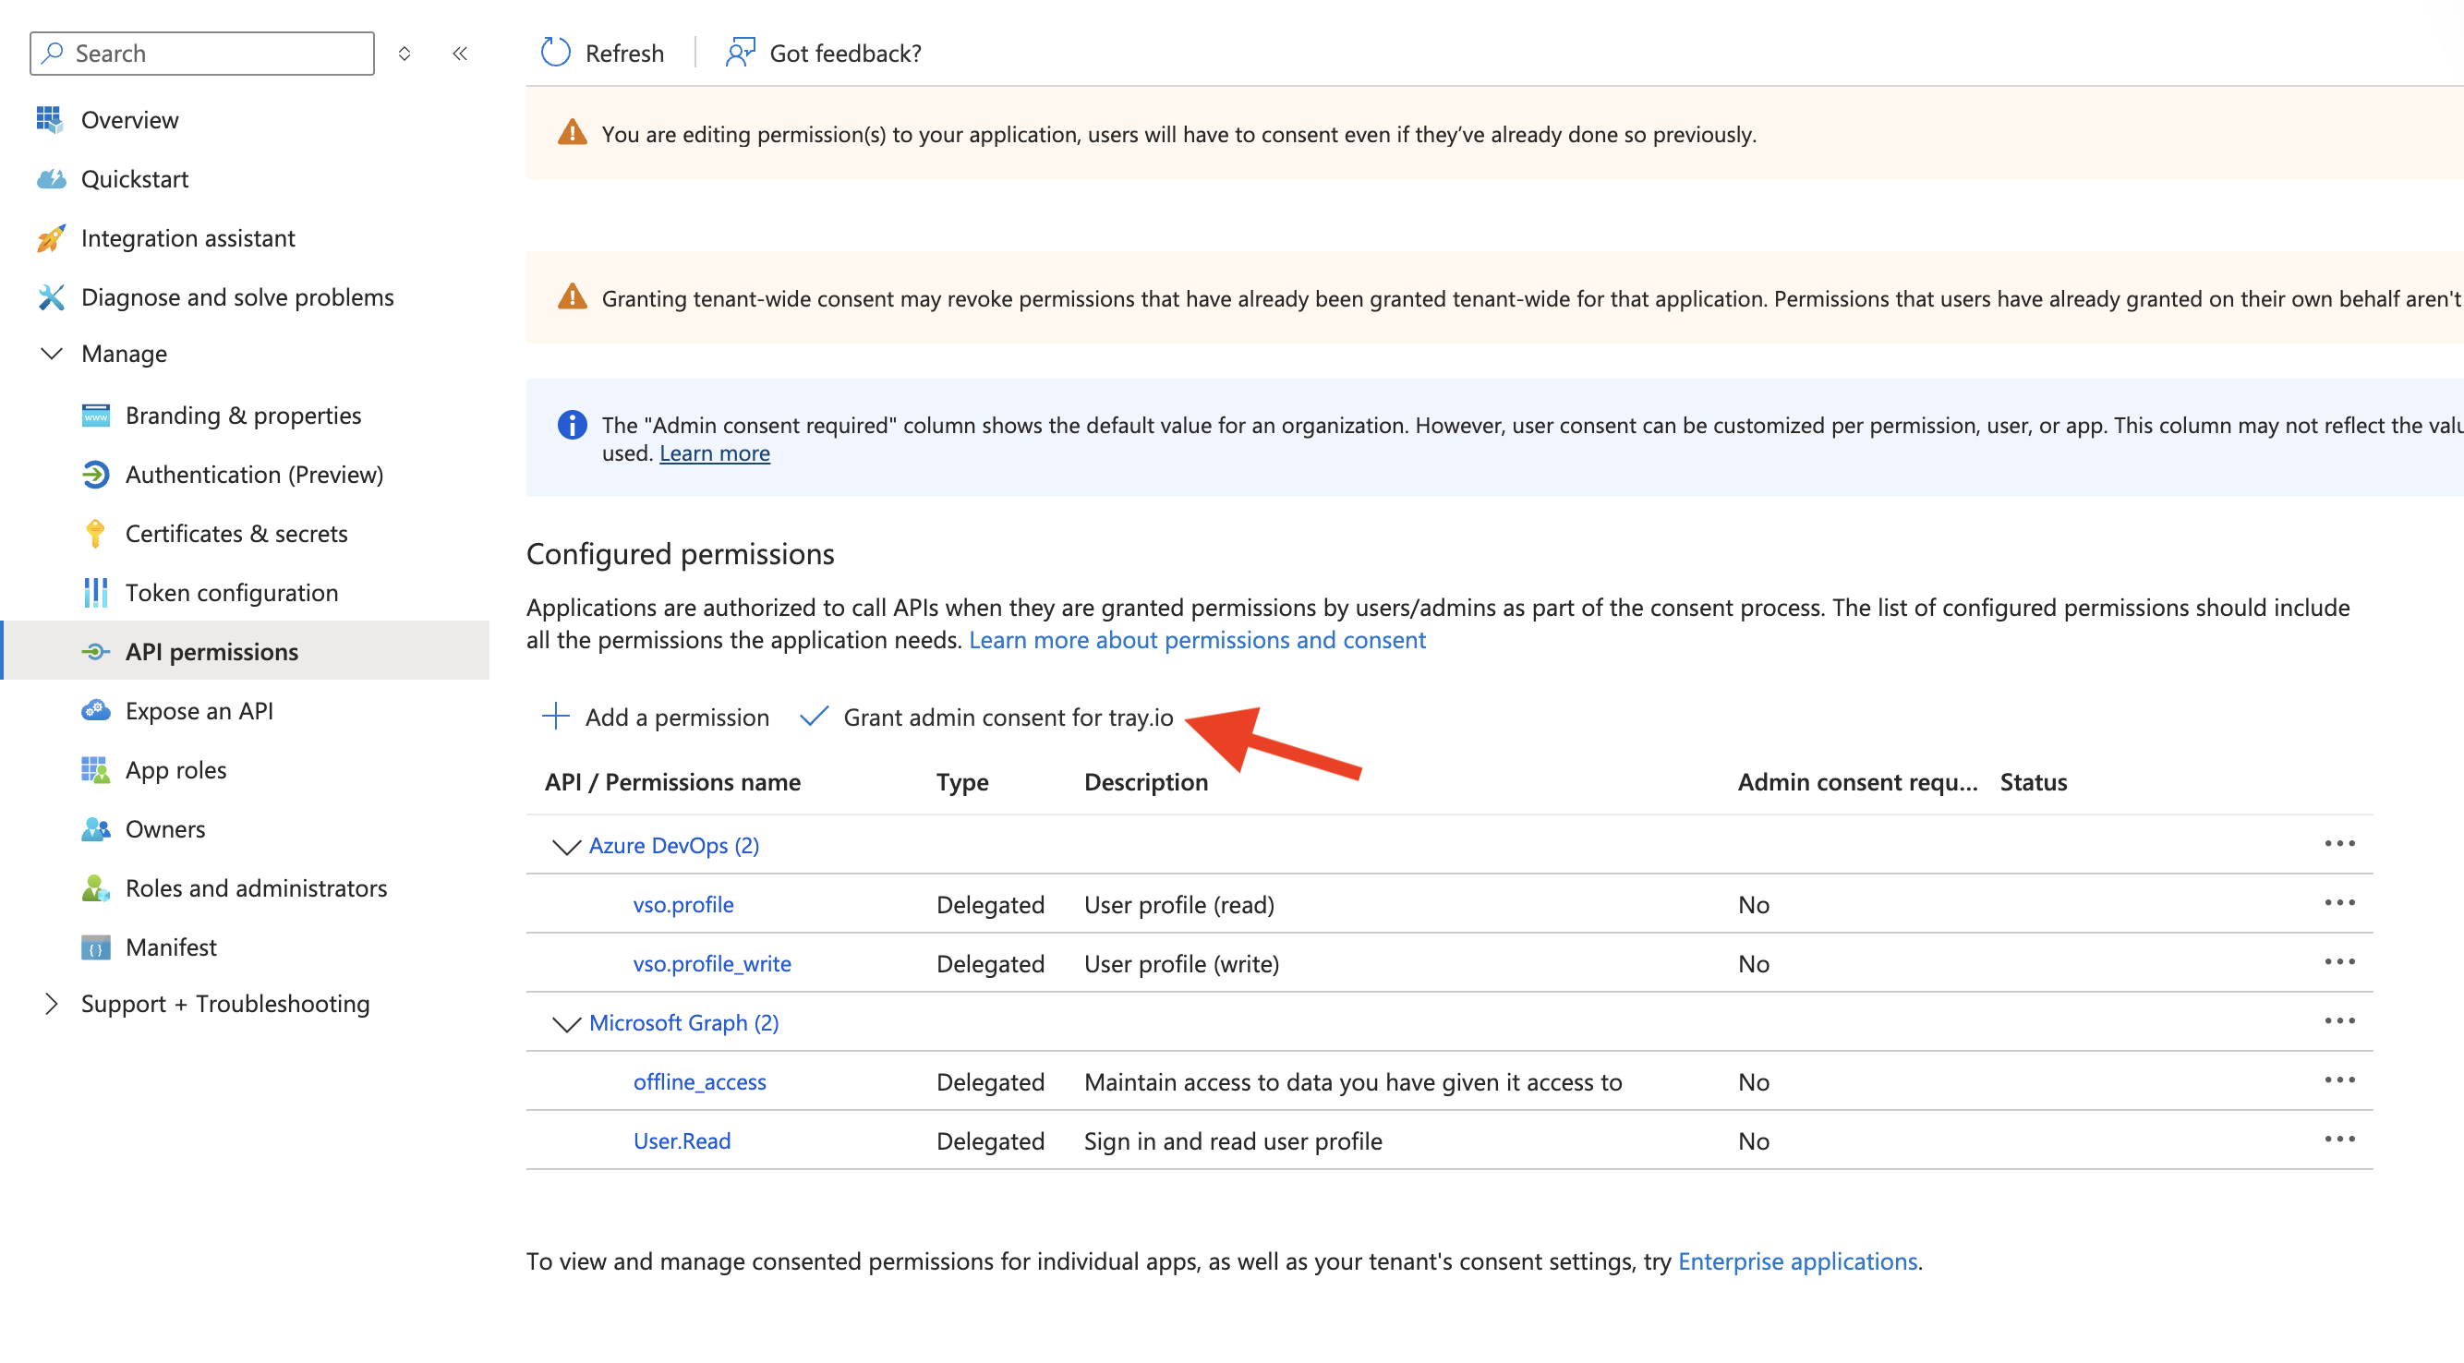This screenshot has width=2464, height=1363.
Task: Click the Token configuration icon
Action: 96,592
